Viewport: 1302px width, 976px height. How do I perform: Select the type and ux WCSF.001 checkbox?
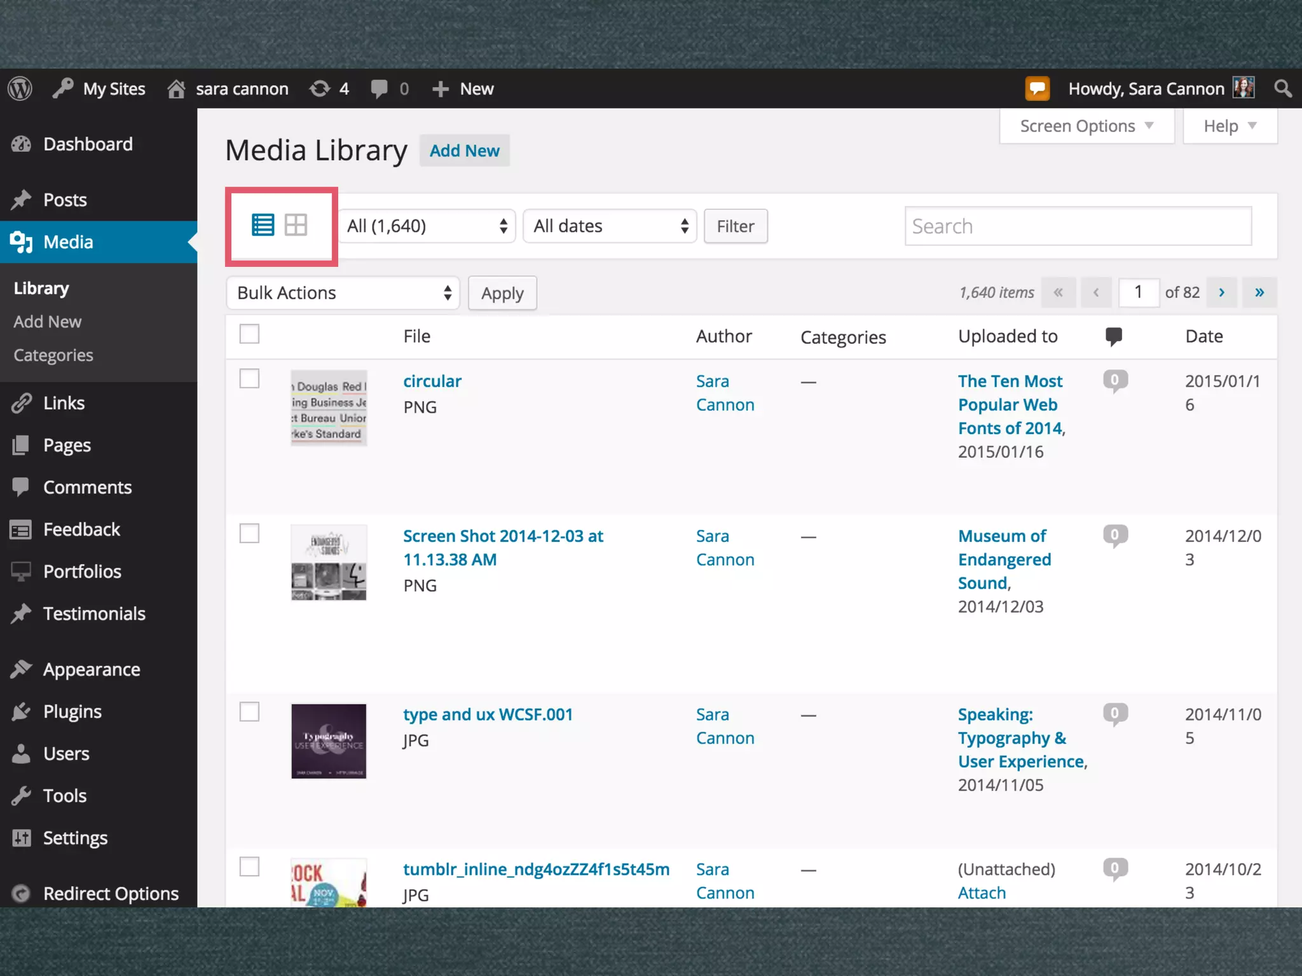tap(249, 712)
